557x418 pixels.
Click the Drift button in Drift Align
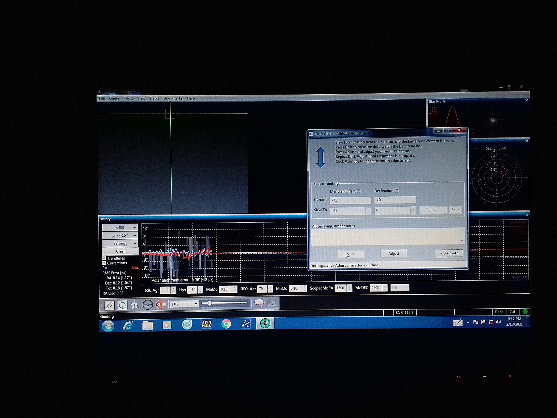click(x=351, y=254)
